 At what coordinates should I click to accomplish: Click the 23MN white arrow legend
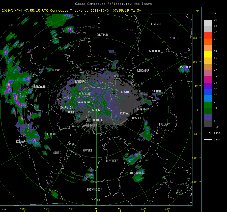click(x=208, y=139)
